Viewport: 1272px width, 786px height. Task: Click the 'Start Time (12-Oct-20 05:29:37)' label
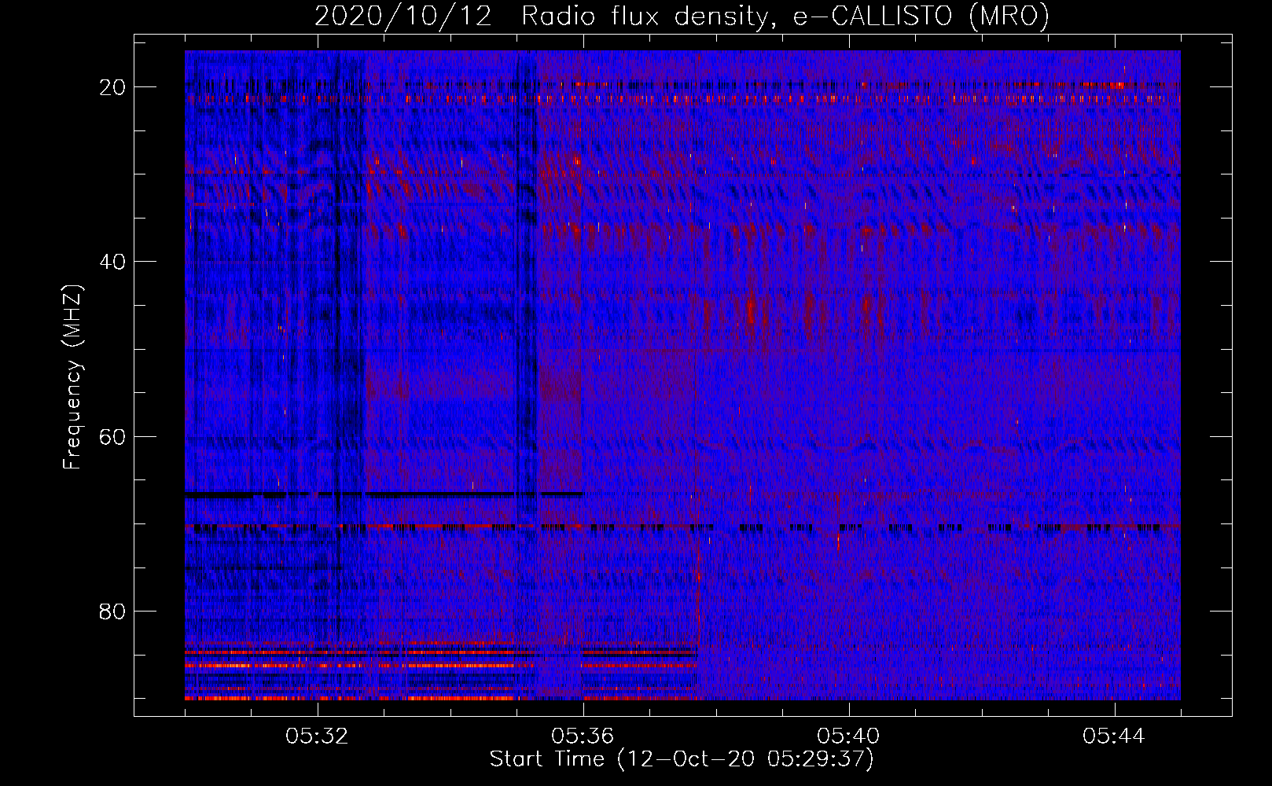[682, 759]
